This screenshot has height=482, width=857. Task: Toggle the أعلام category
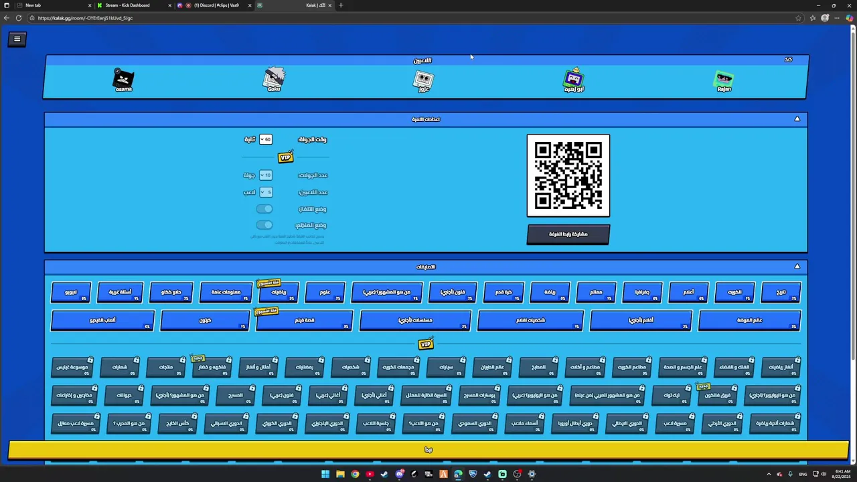[688, 293]
